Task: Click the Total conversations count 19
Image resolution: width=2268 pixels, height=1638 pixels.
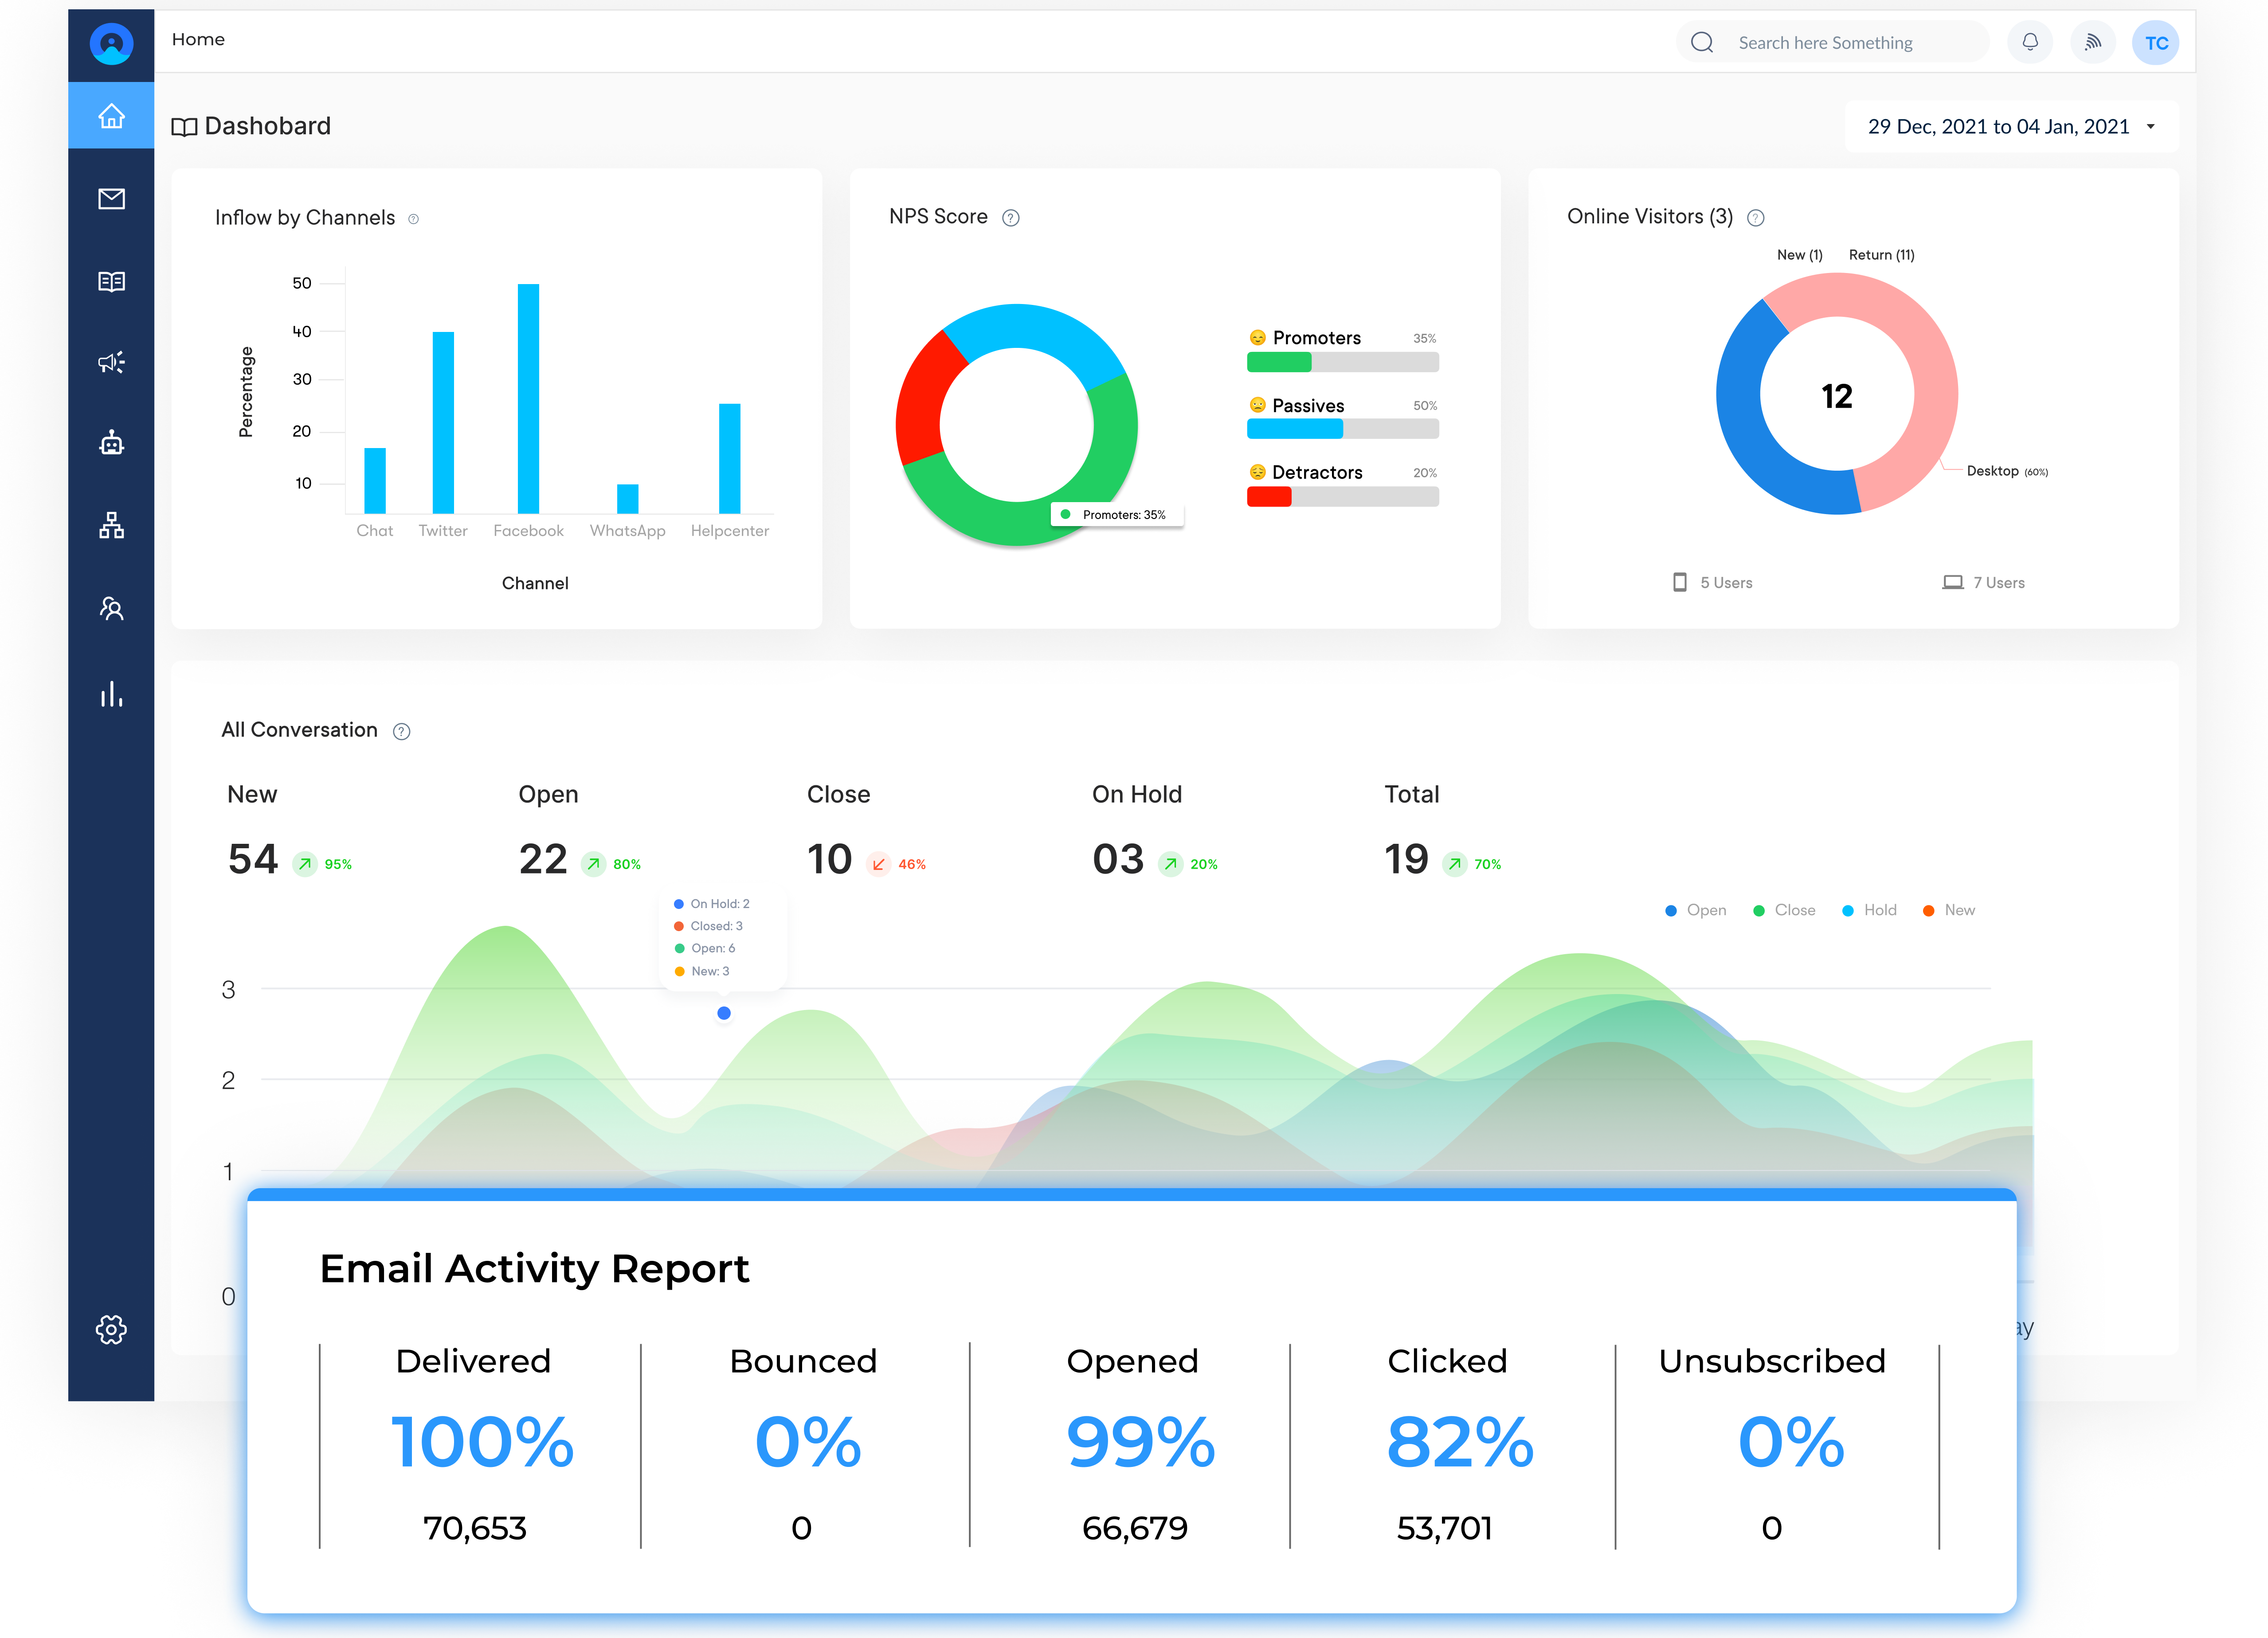Action: 1406,859
